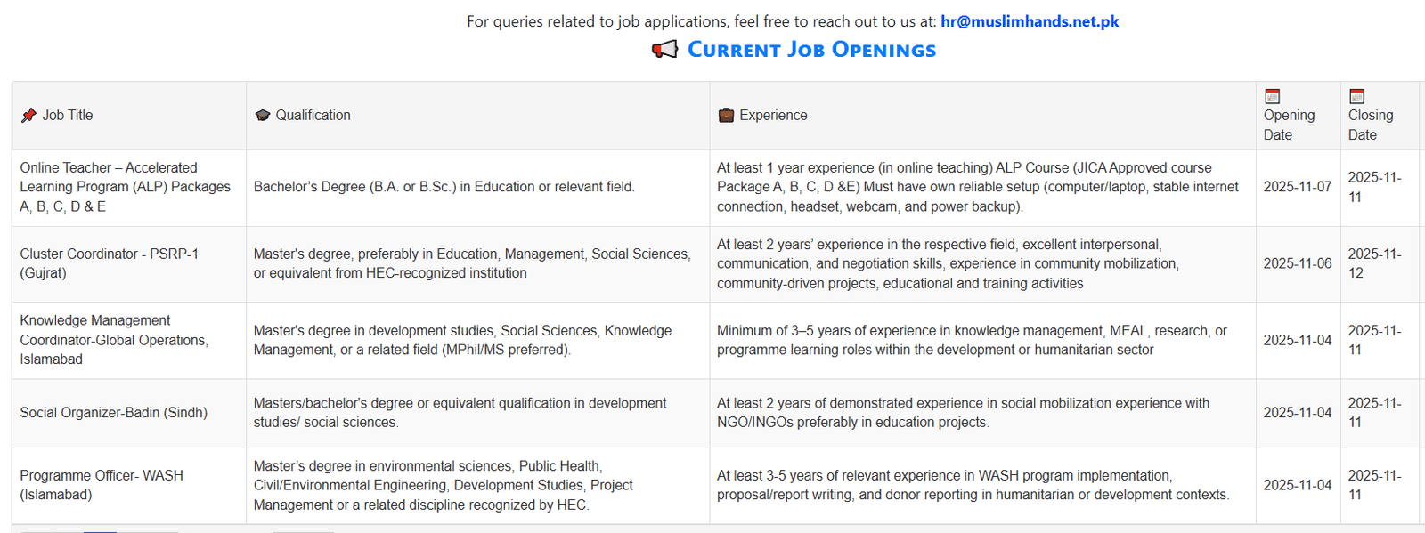This screenshot has height=533, width=1425.
Task: Click the Qualification column header text
Action: coord(313,116)
